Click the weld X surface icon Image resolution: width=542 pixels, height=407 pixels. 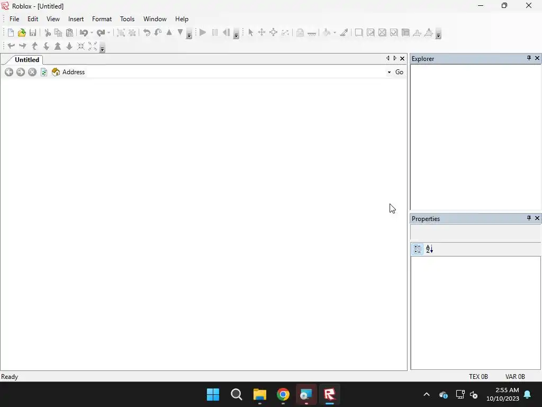click(382, 32)
